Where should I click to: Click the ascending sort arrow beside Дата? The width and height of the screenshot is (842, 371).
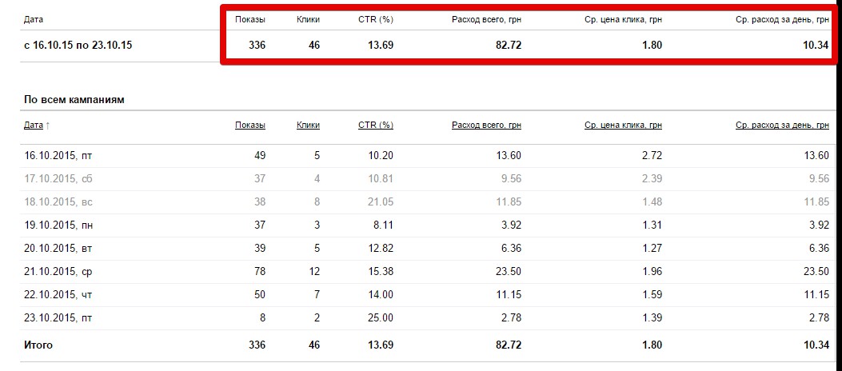pos(48,125)
